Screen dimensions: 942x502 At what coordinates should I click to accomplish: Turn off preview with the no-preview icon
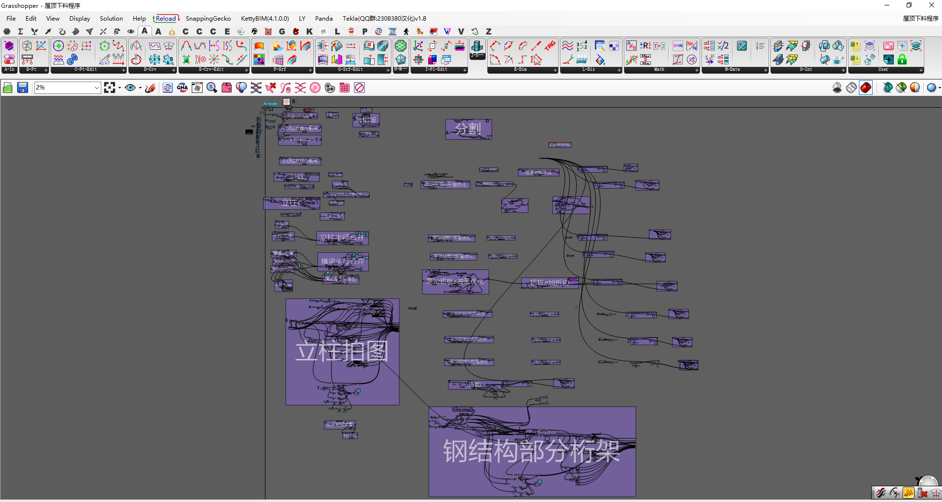[x=837, y=88]
